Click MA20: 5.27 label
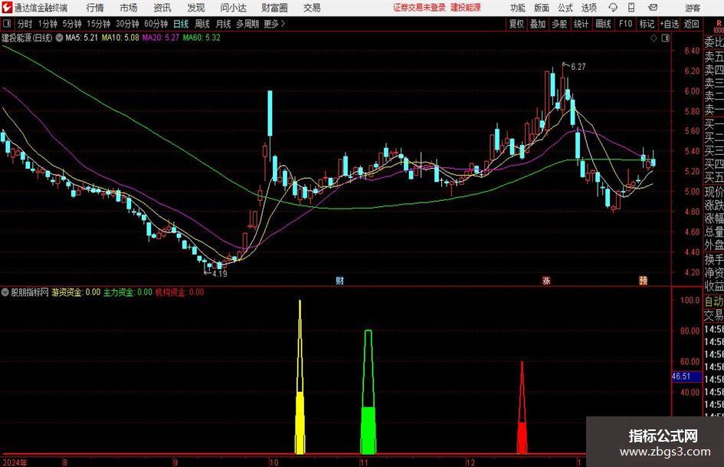Screen dimensions: 724x467 pos(161,38)
